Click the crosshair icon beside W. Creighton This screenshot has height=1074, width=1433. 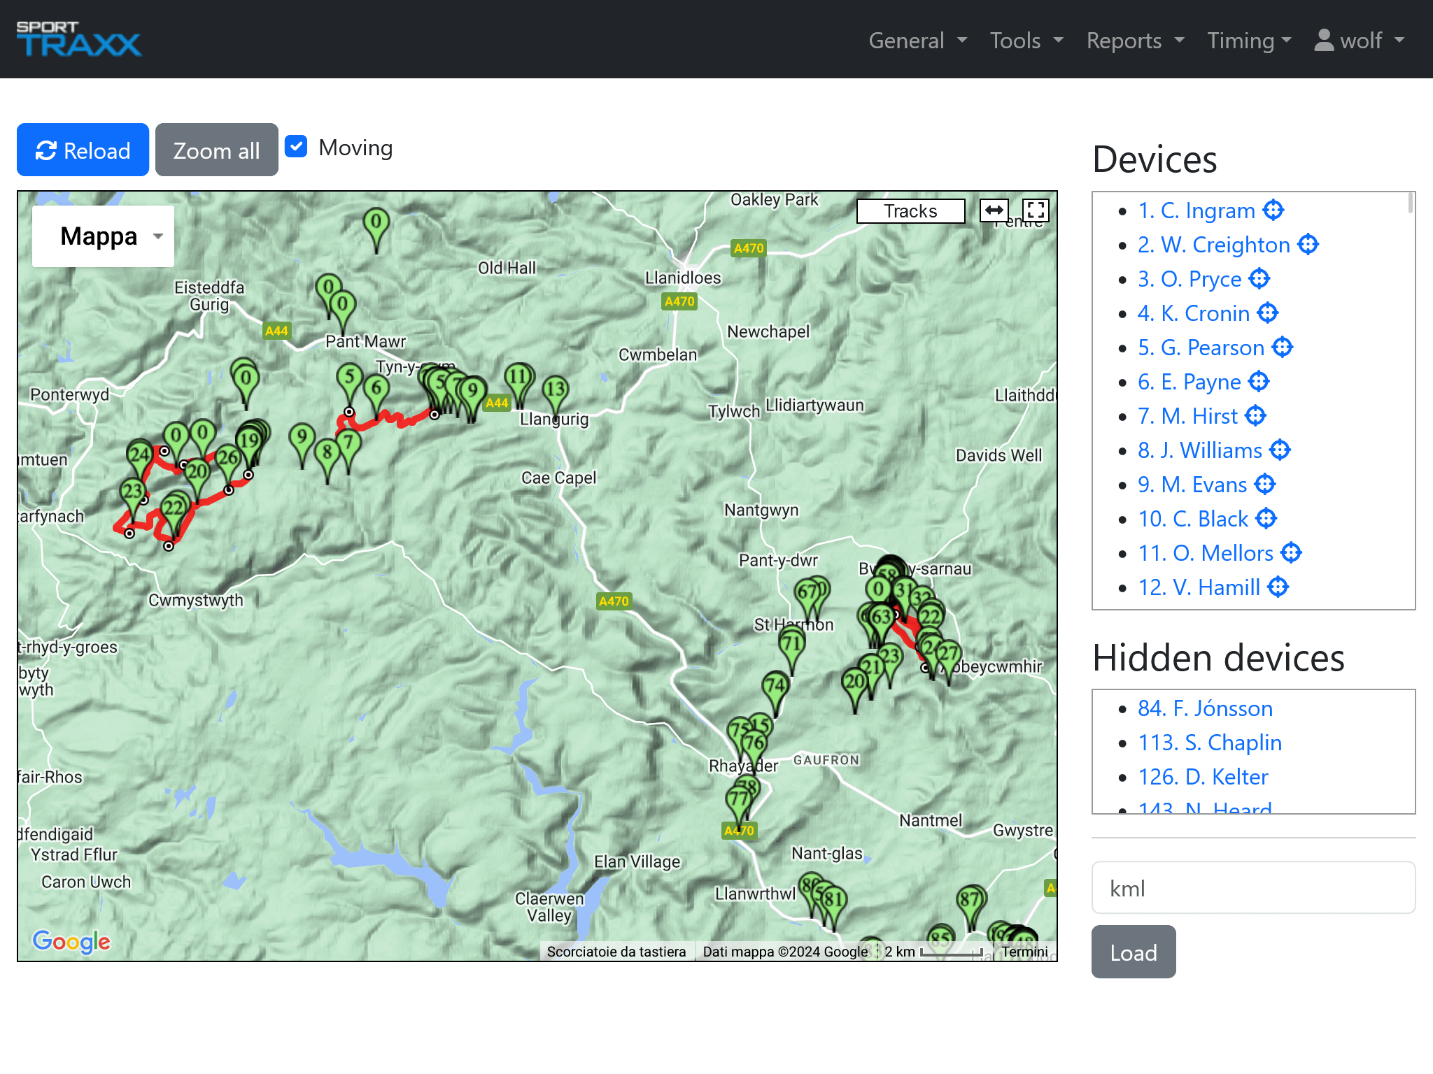1307,245
